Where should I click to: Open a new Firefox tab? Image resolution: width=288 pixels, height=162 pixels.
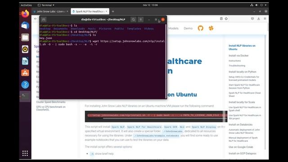tap(113, 11)
